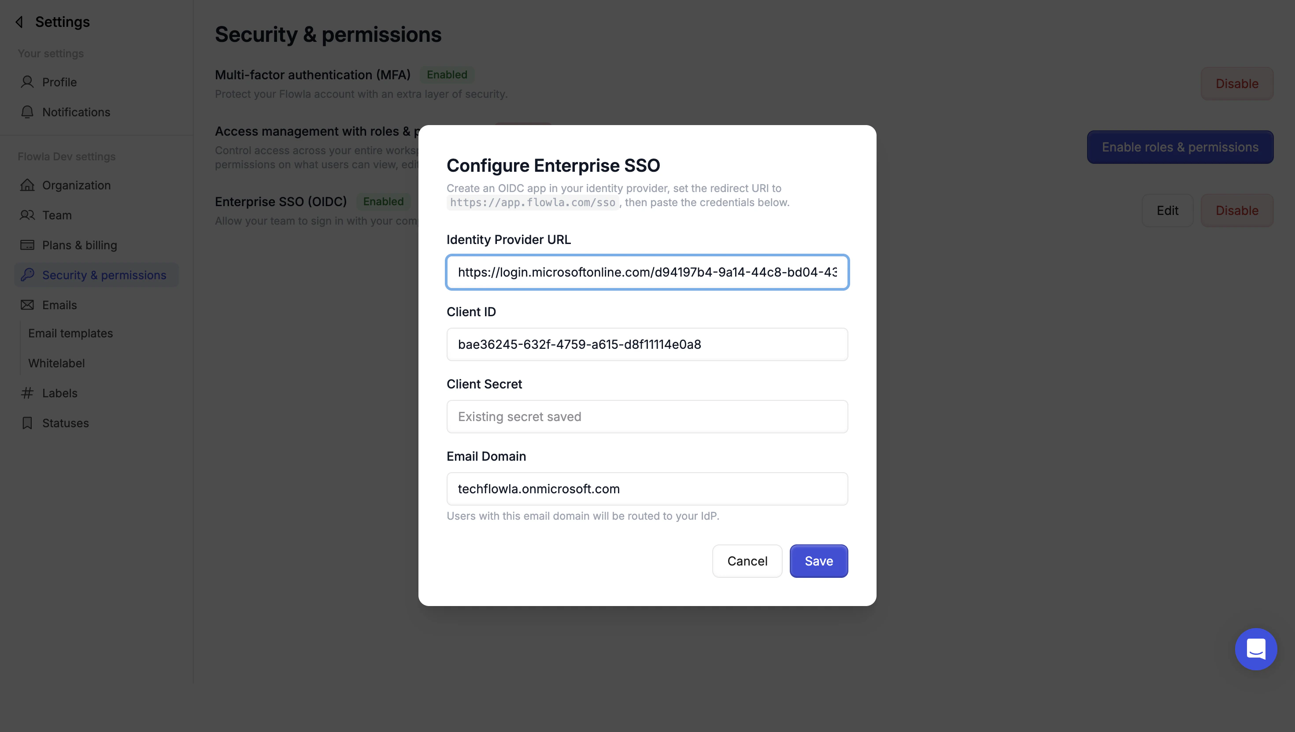Viewport: 1295px width, 732px height.
Task: Click the Email Domain field
Action: [x=647, y=489]
